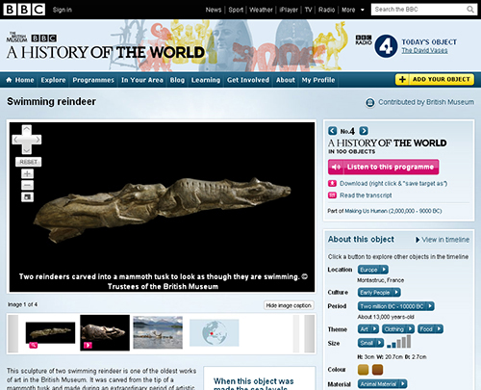The image size is (481, 390).
Task: Open the More dropdown in top bar
Action: click(x=353, y=10)
